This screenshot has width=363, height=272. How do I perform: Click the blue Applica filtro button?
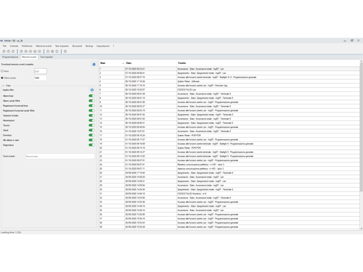92,90
